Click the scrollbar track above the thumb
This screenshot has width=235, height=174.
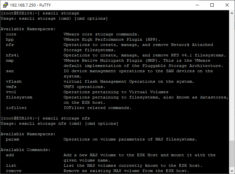(232, 78)
